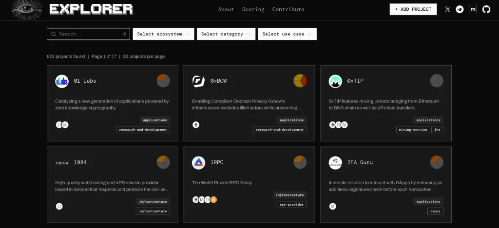
Task: View the 0xBOW score pie chart
Action: [300, 81]
